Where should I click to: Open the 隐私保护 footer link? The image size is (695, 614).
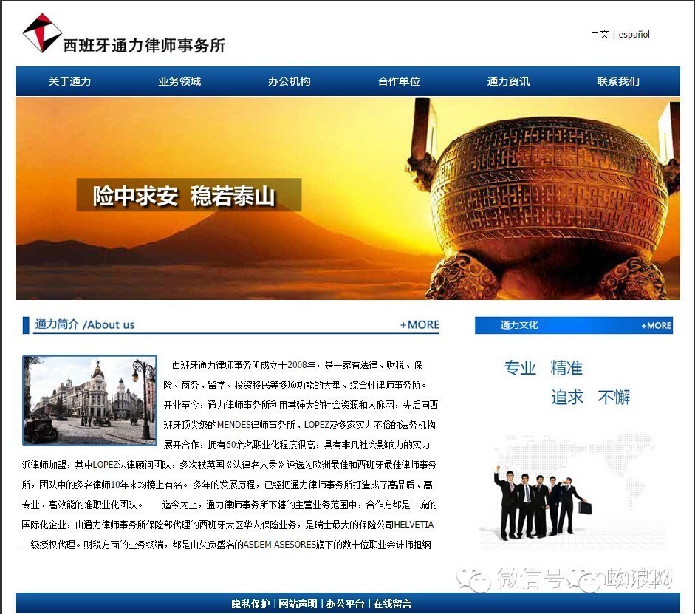(250, 604)
